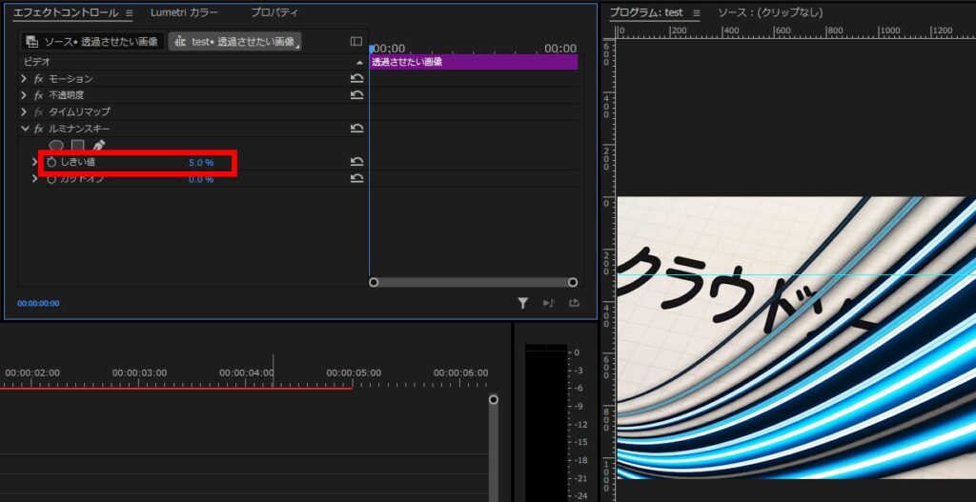
Task: Select the ellipse mask tool under ルミナンスキー
Action: pyautogui.click(x=57, y=146)
